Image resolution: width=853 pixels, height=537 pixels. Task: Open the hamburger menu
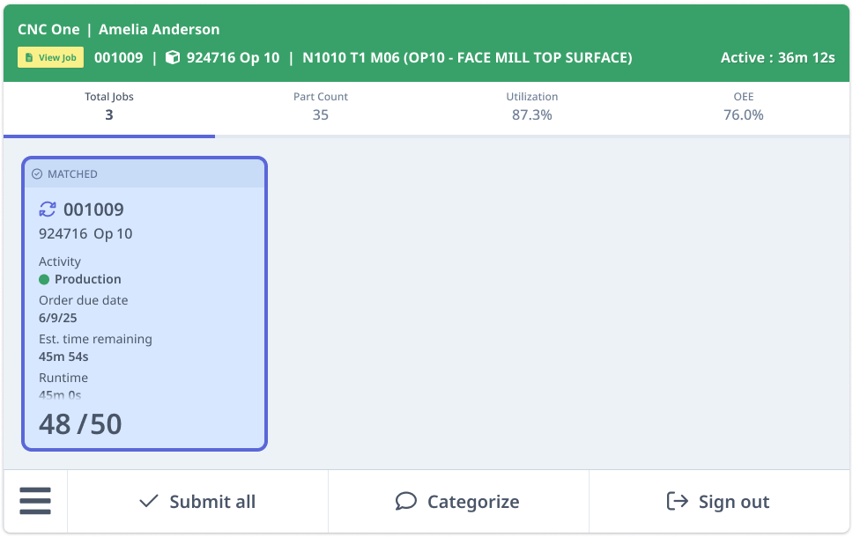[35, 502]
